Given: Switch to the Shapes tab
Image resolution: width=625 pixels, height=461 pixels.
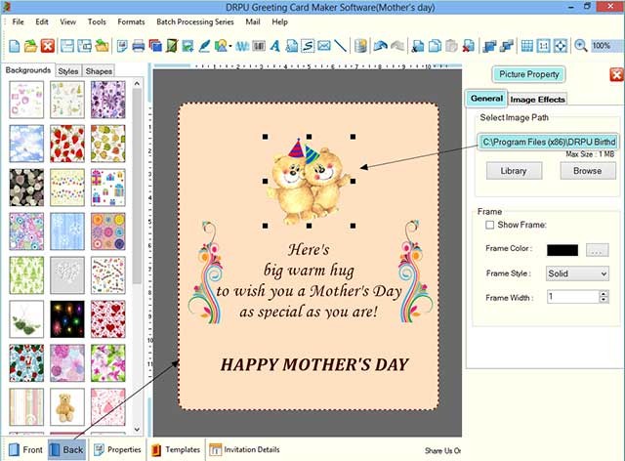Looking at the screenshot, I should click(x=99, y=71).
